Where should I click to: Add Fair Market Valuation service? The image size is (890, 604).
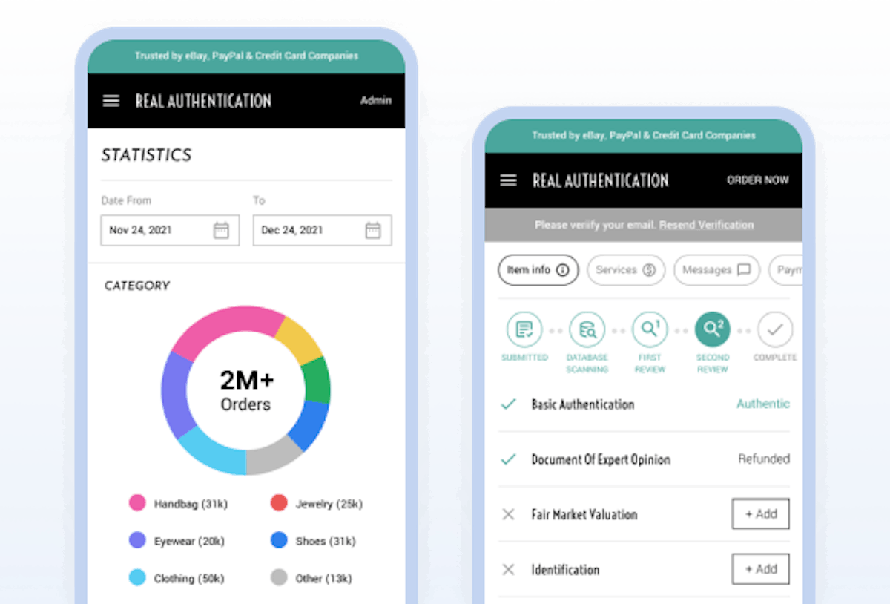760,514
